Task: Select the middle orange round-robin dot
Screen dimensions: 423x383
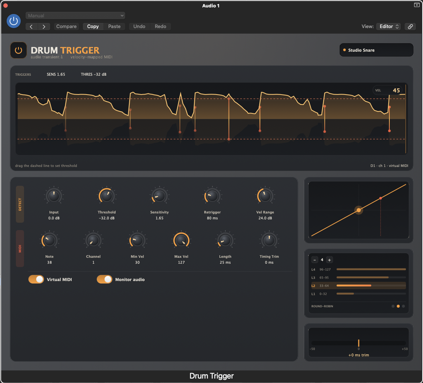Action: (x=398, y=306)
